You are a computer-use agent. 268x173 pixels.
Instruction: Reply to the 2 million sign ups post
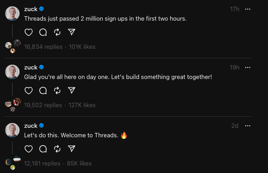pos(43,32)
